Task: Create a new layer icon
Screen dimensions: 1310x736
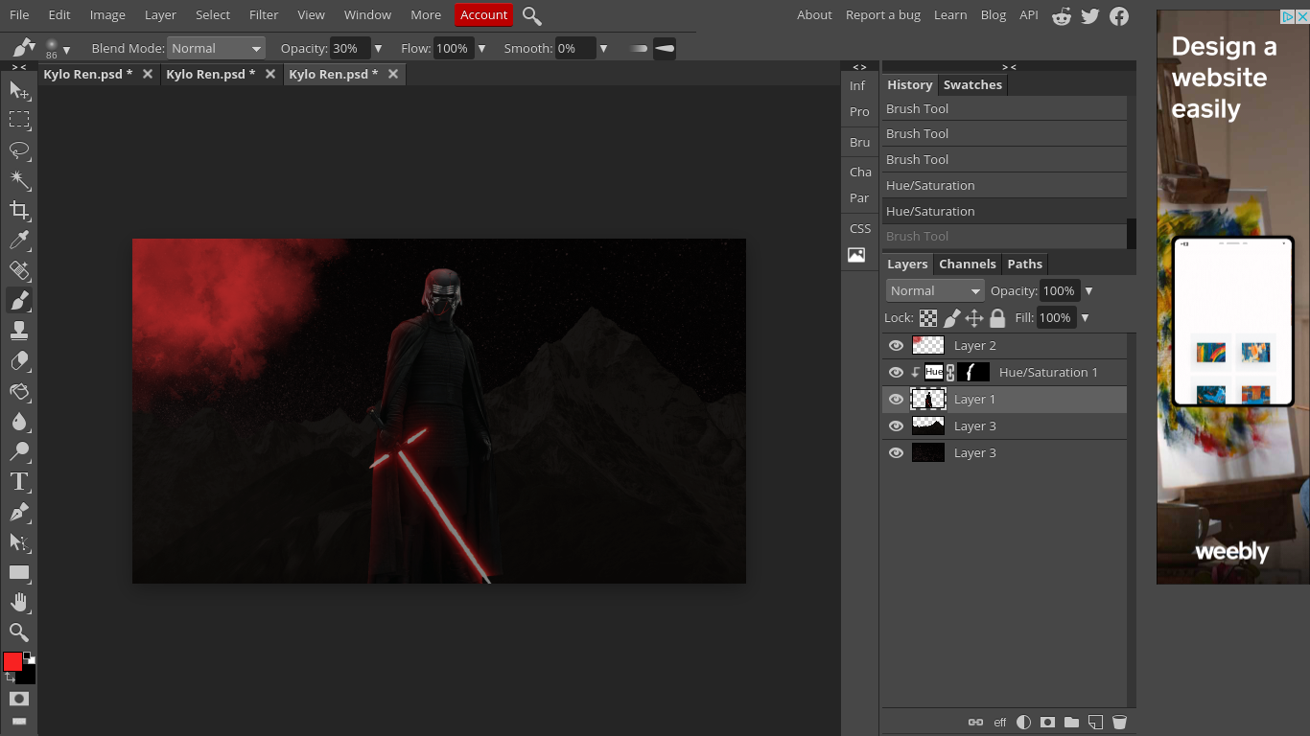Action: tap(1095, 723)
